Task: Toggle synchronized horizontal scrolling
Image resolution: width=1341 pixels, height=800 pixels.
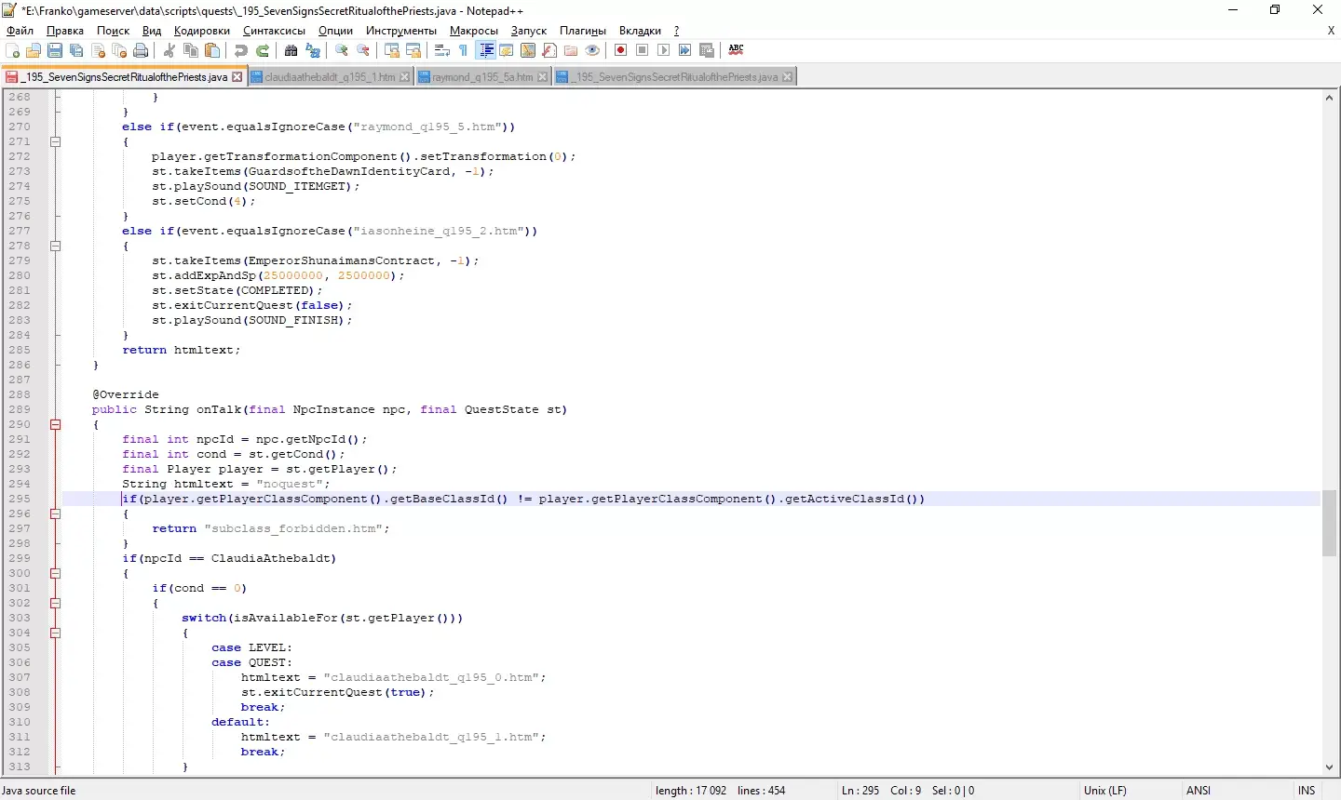Action: click(413, 50)
